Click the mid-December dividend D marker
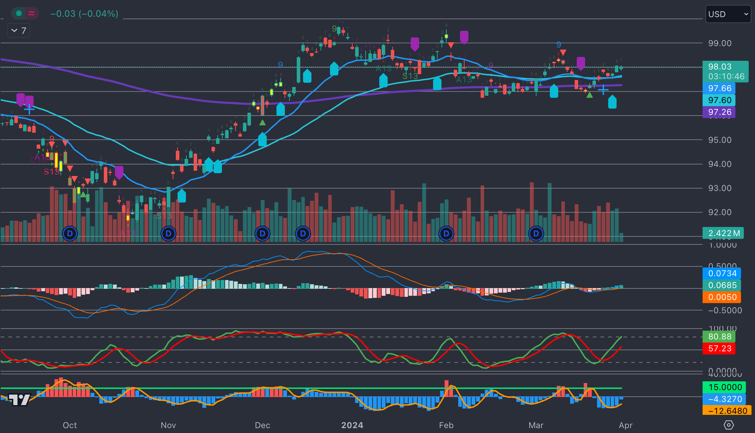Viewport: 755px width, 433px height. coord(303,234)
